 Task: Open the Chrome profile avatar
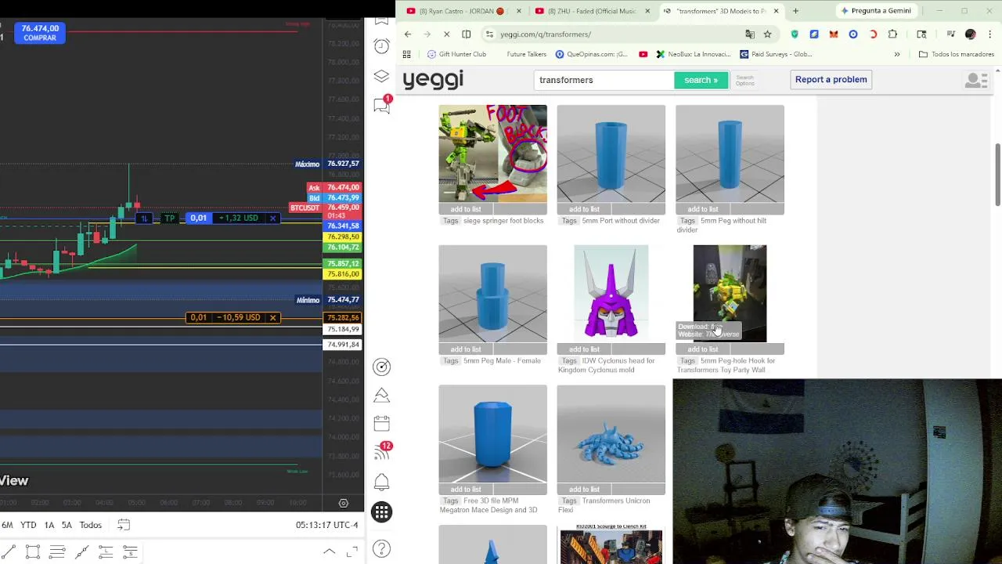[x=971, y=34]
